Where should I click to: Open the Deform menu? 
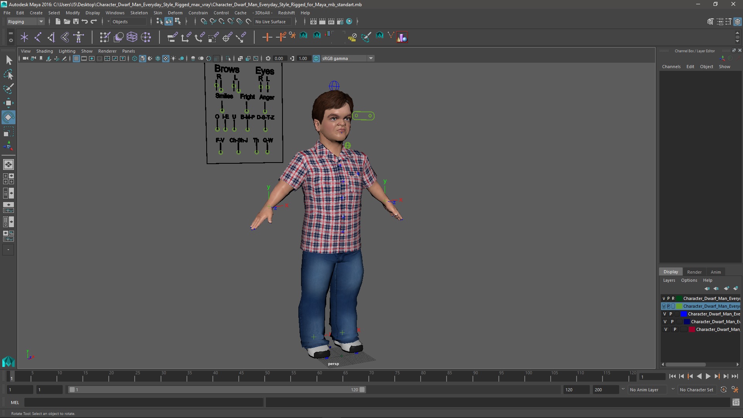tap(175, 13)
